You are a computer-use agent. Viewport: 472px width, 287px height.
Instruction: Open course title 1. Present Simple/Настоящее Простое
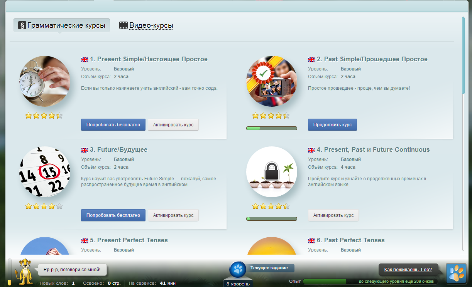pos(149,59)
